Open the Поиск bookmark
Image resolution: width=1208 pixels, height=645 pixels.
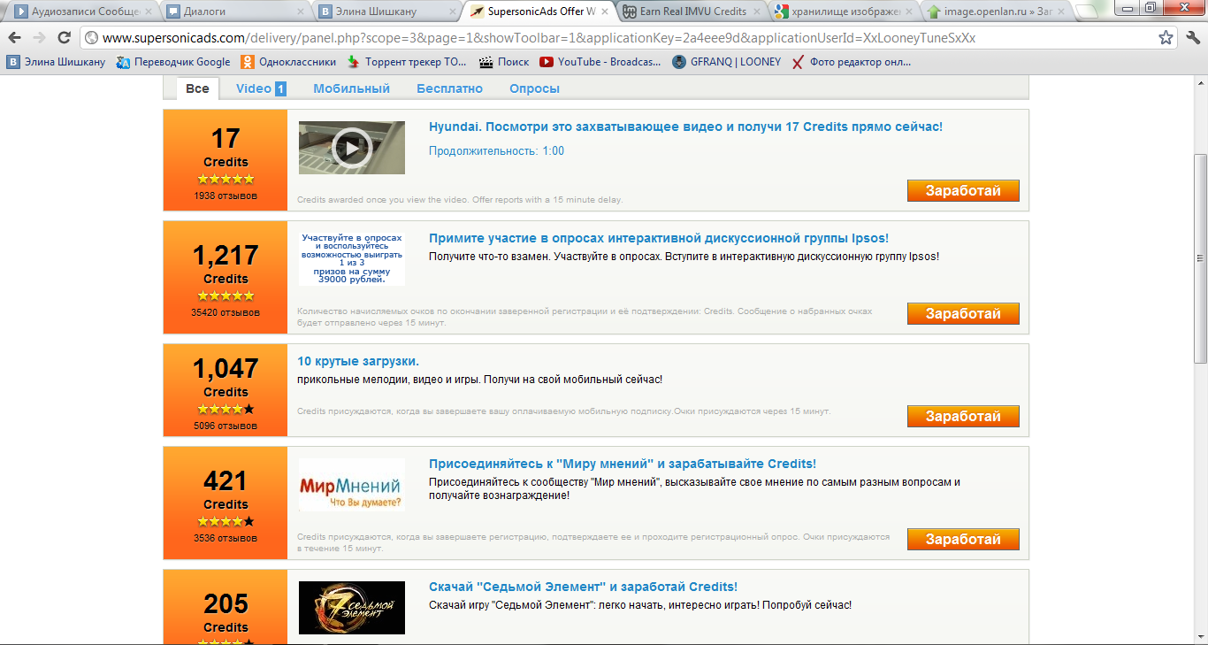pyautogui.click(x=504, y=62)
